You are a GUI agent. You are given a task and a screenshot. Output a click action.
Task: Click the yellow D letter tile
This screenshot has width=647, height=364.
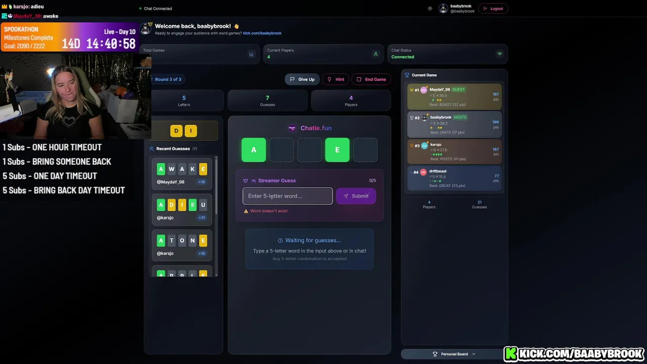pos(176,131)
